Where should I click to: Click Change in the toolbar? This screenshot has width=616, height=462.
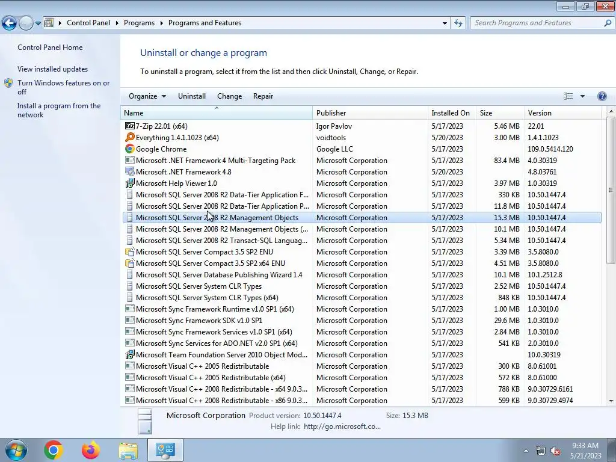tap(229, 96)
